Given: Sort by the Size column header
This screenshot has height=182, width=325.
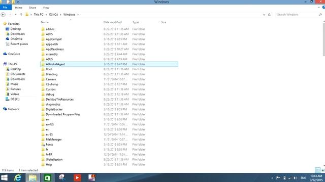Looking at the screenshot, I should (164, 22).
